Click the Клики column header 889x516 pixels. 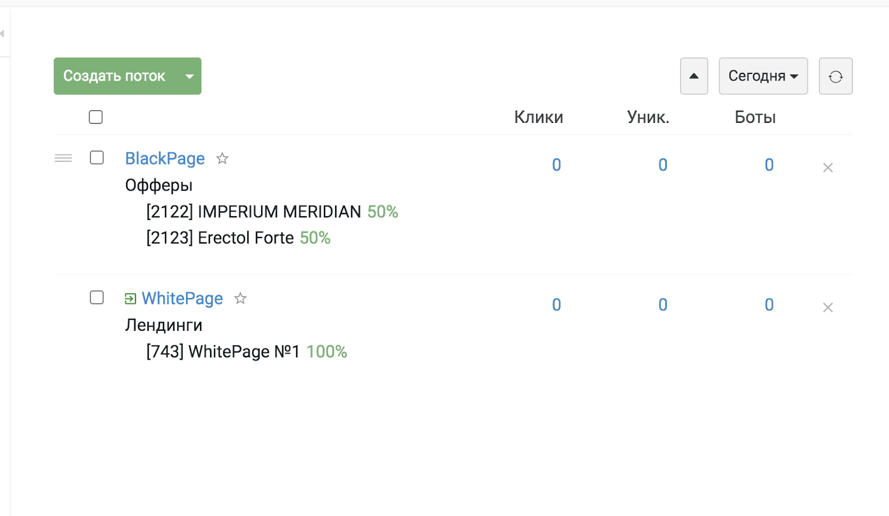[x=538, y=117]
